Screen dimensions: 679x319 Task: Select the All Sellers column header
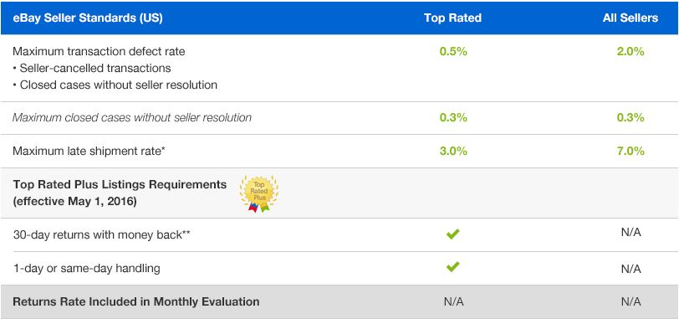pos(630,18)
